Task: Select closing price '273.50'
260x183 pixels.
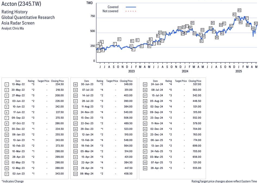Action: [59, 146]
